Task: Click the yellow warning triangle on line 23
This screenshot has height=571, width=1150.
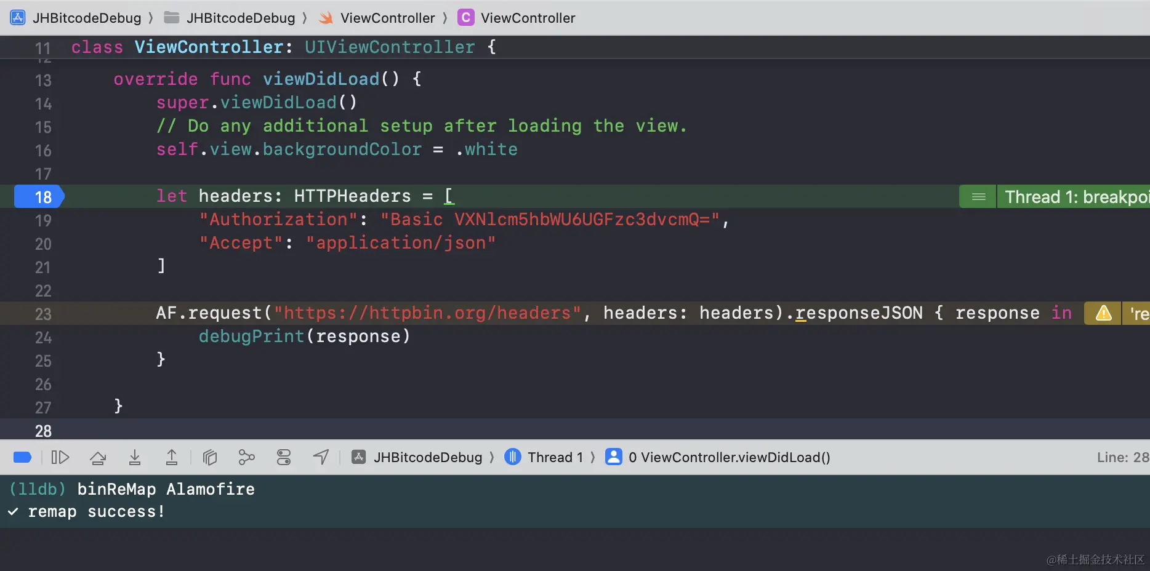Action: [x=1104, y=313]
